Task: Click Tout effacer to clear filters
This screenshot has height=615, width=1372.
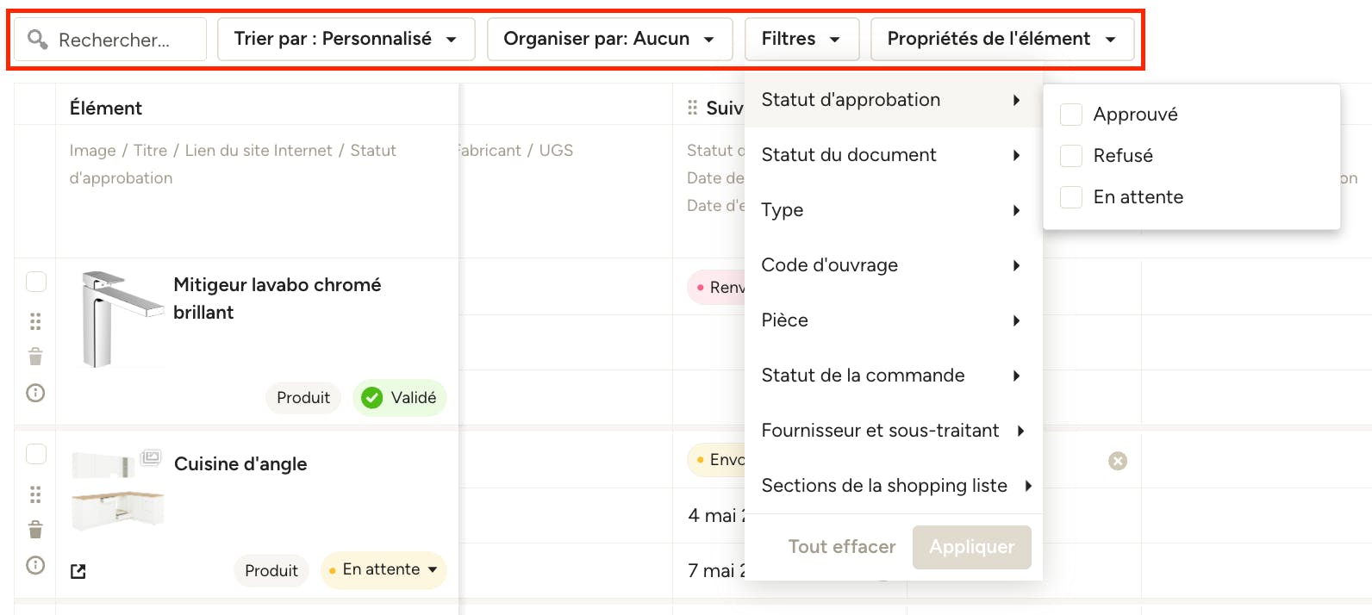Action: [842, 547]
